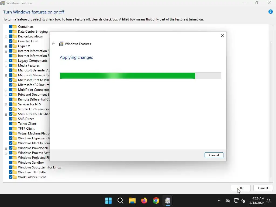
Task: Click the Work Folders Client folder icon
Action: 15,177
